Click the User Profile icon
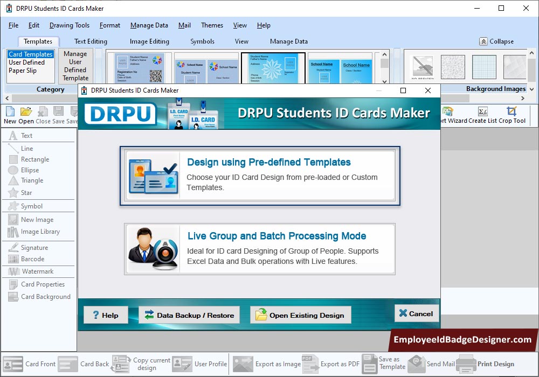Image resolution: width=539 pixels, height=377 pixels. click(182, 364)
